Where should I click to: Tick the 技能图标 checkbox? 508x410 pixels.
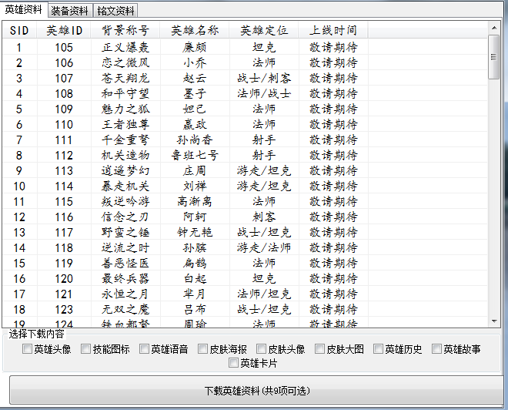coord(86,349)
